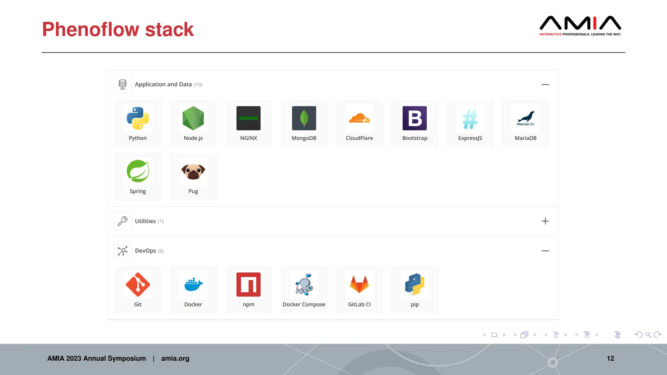Click the amia.org footer link

(x=175, y=358)
